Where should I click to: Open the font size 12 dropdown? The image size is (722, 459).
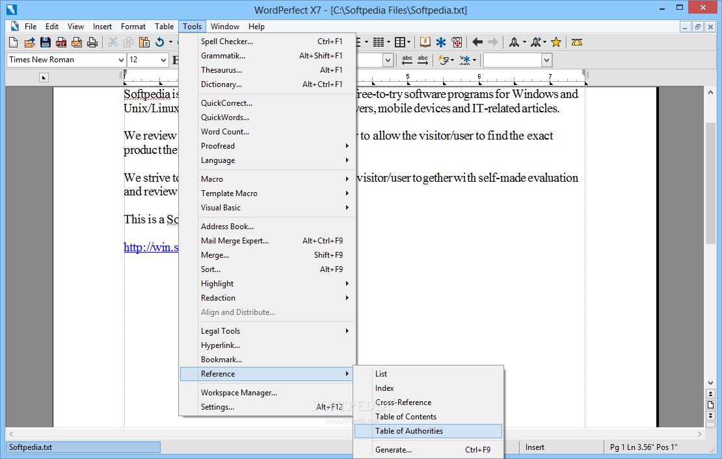coord(163,60)
